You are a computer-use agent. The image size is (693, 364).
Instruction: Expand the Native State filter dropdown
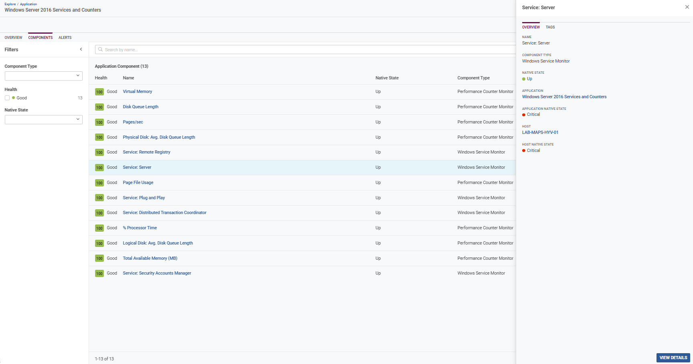(x=43, y=119)
